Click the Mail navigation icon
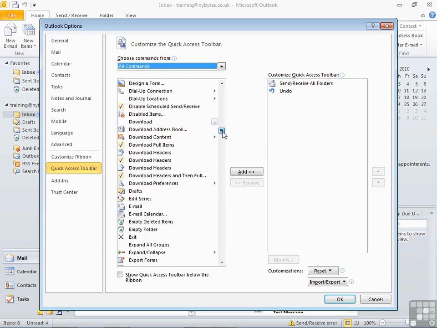437x328 pixels. [10, 258]
